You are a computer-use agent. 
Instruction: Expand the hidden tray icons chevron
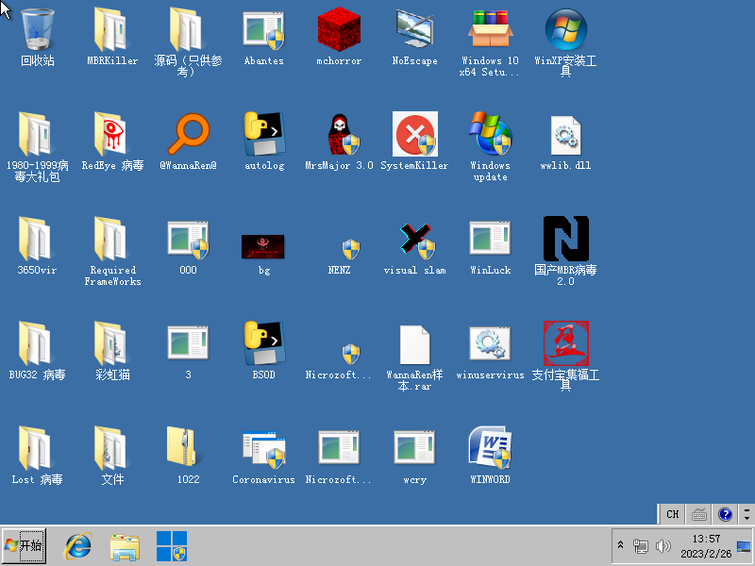pyautogui.click(x=621, y=545)
